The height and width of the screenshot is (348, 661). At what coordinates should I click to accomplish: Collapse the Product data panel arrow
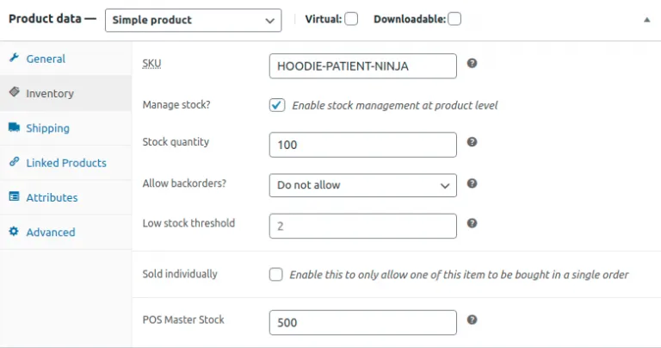(647, 20)
